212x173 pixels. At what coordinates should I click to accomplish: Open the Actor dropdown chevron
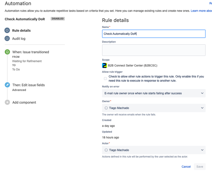pyautogui.click(x=202, y=150)
